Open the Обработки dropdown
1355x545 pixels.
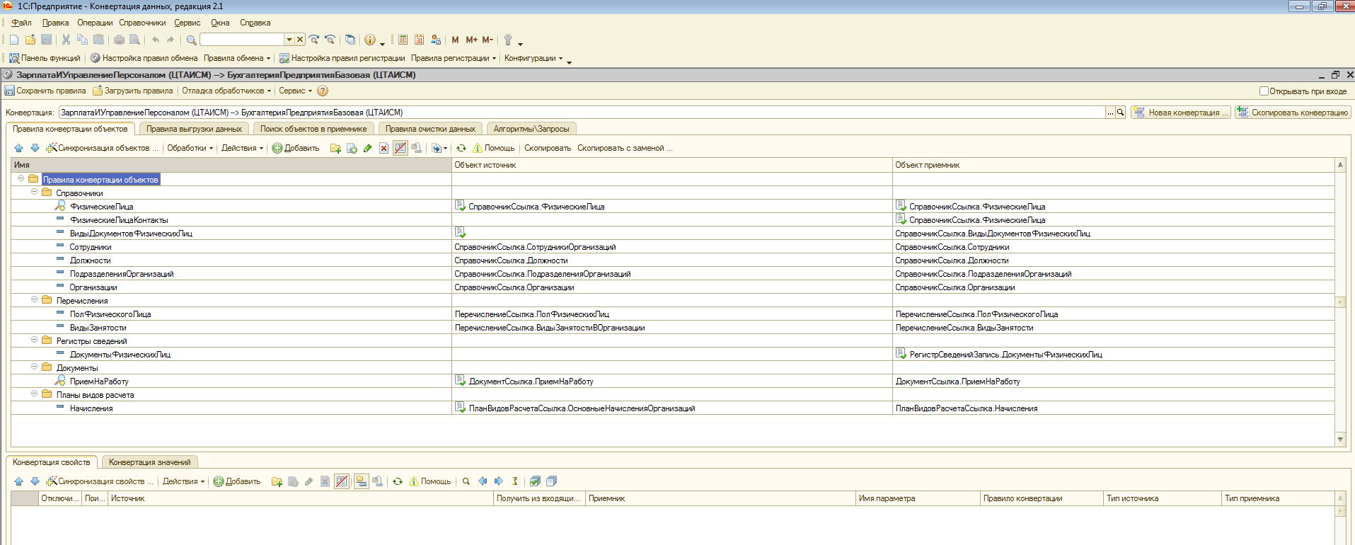190,148
